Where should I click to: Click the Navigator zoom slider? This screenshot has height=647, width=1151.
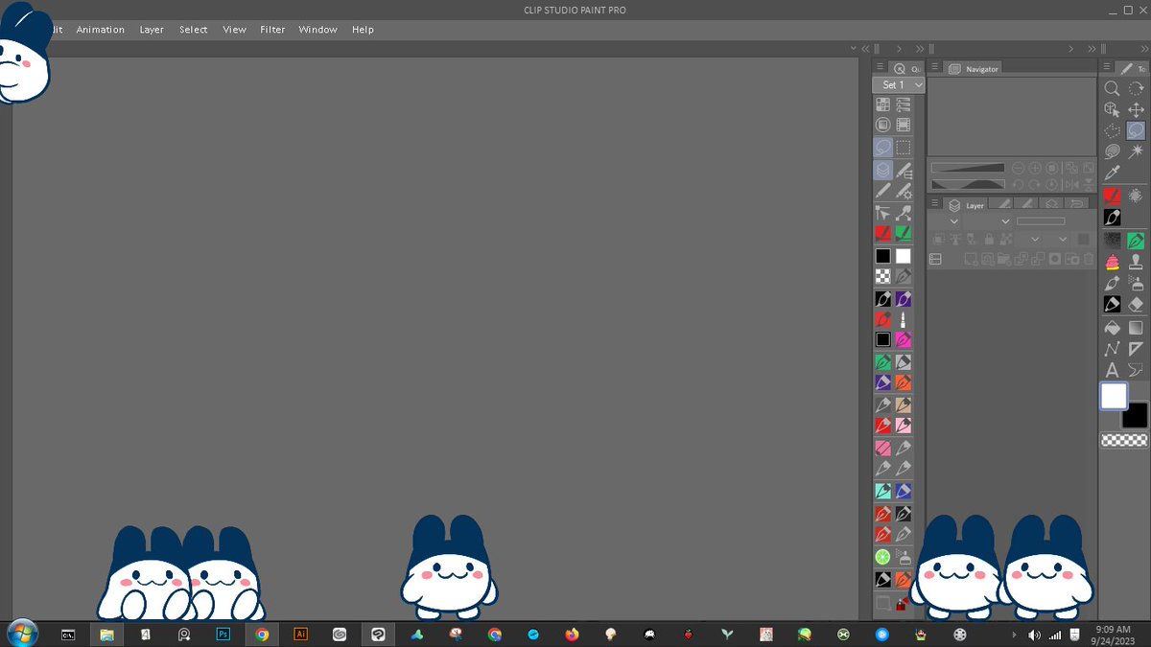(968, 168)
